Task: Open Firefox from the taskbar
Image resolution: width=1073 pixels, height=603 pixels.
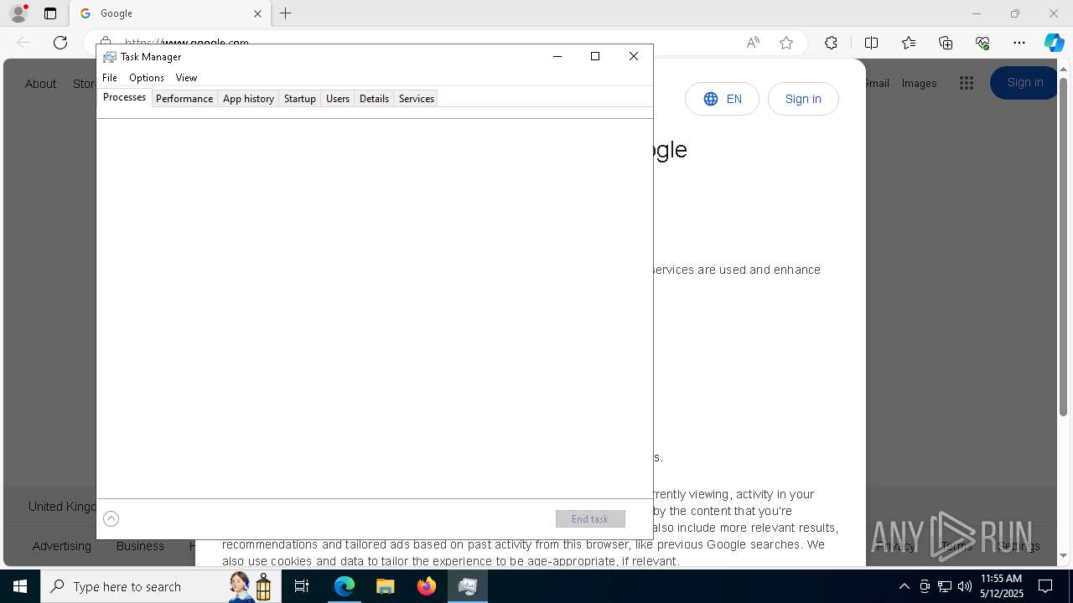Action: 427,586
